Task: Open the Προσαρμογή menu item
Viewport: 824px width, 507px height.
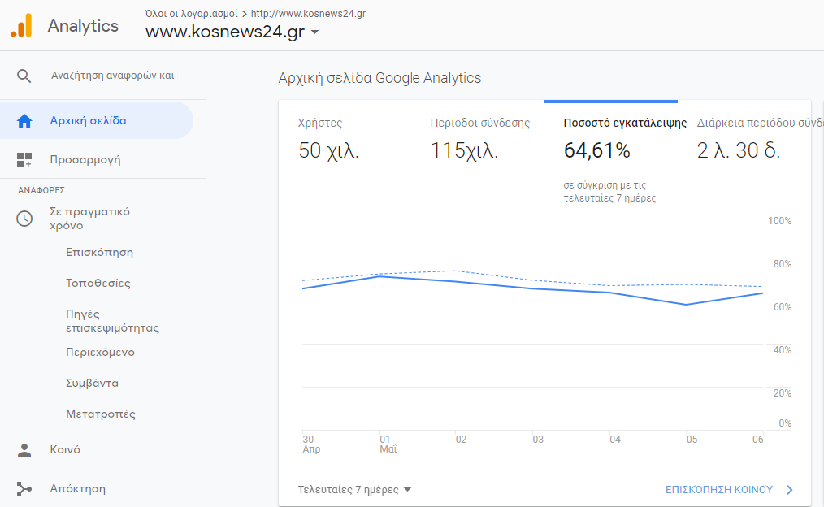Action: click(x=85, y=160)
